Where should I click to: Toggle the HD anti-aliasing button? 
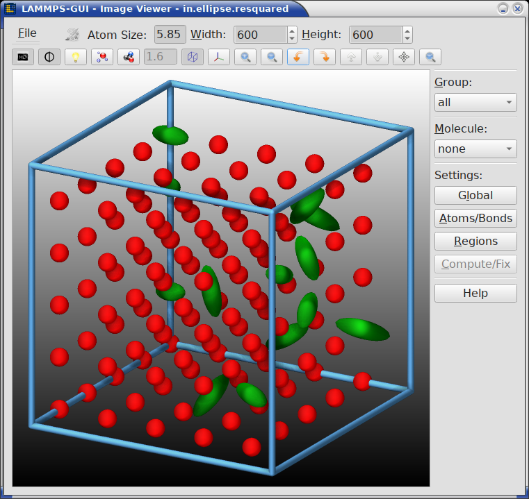point(23,57)
